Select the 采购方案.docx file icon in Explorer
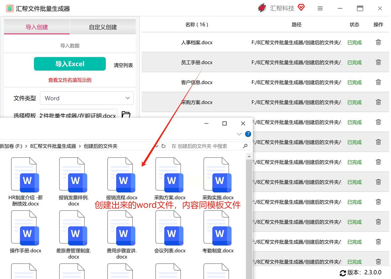 coord(170,175)
